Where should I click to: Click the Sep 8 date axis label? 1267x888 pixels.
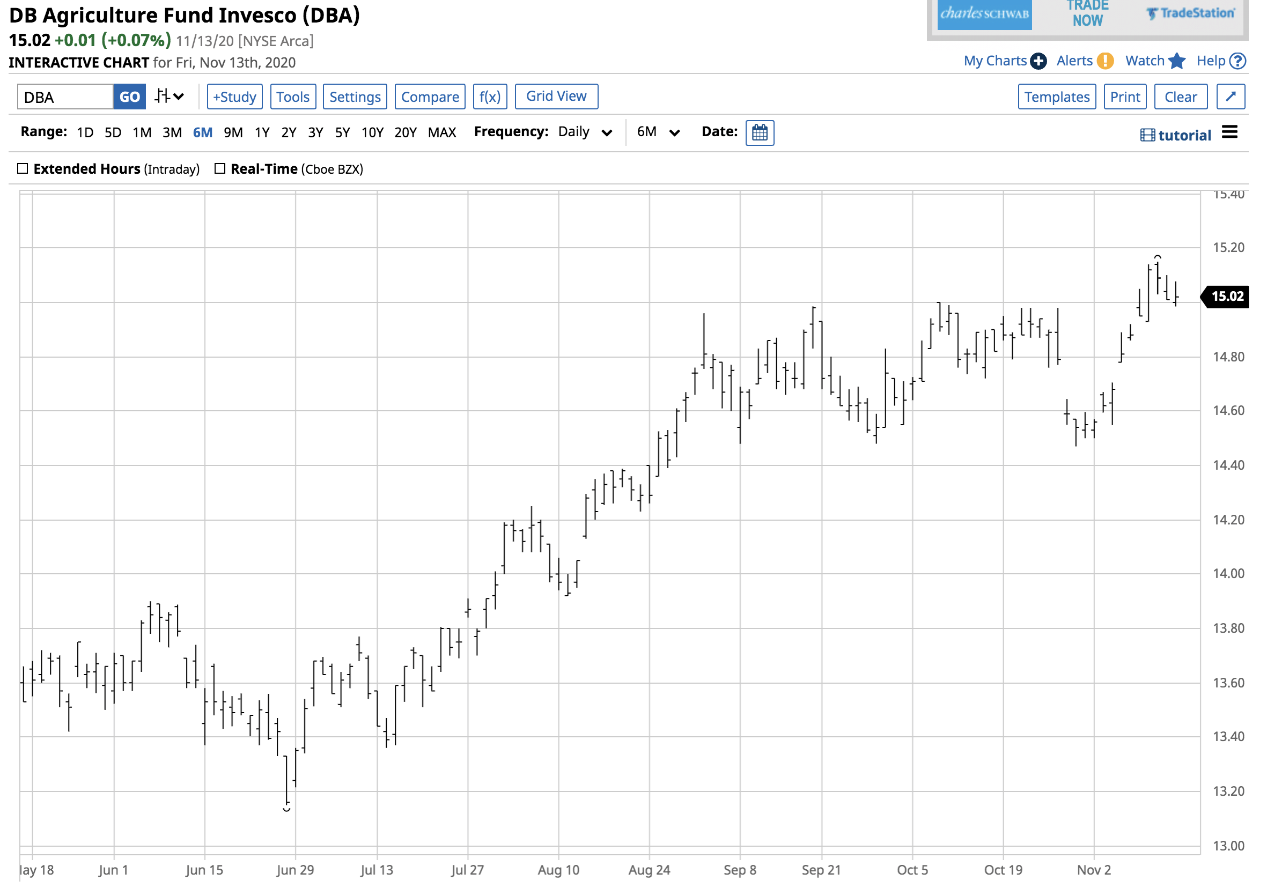pyautogui.click(x=740, y=870)
